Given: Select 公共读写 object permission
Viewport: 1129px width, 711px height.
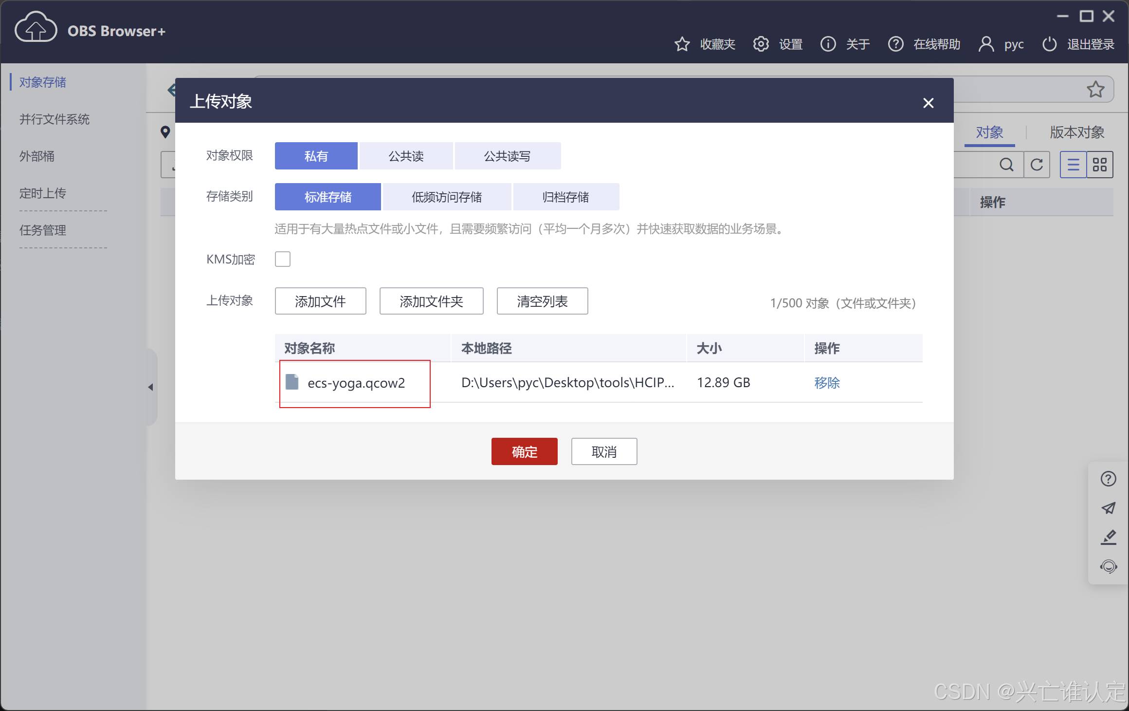Looking at the screenshot, I should 508,156.
